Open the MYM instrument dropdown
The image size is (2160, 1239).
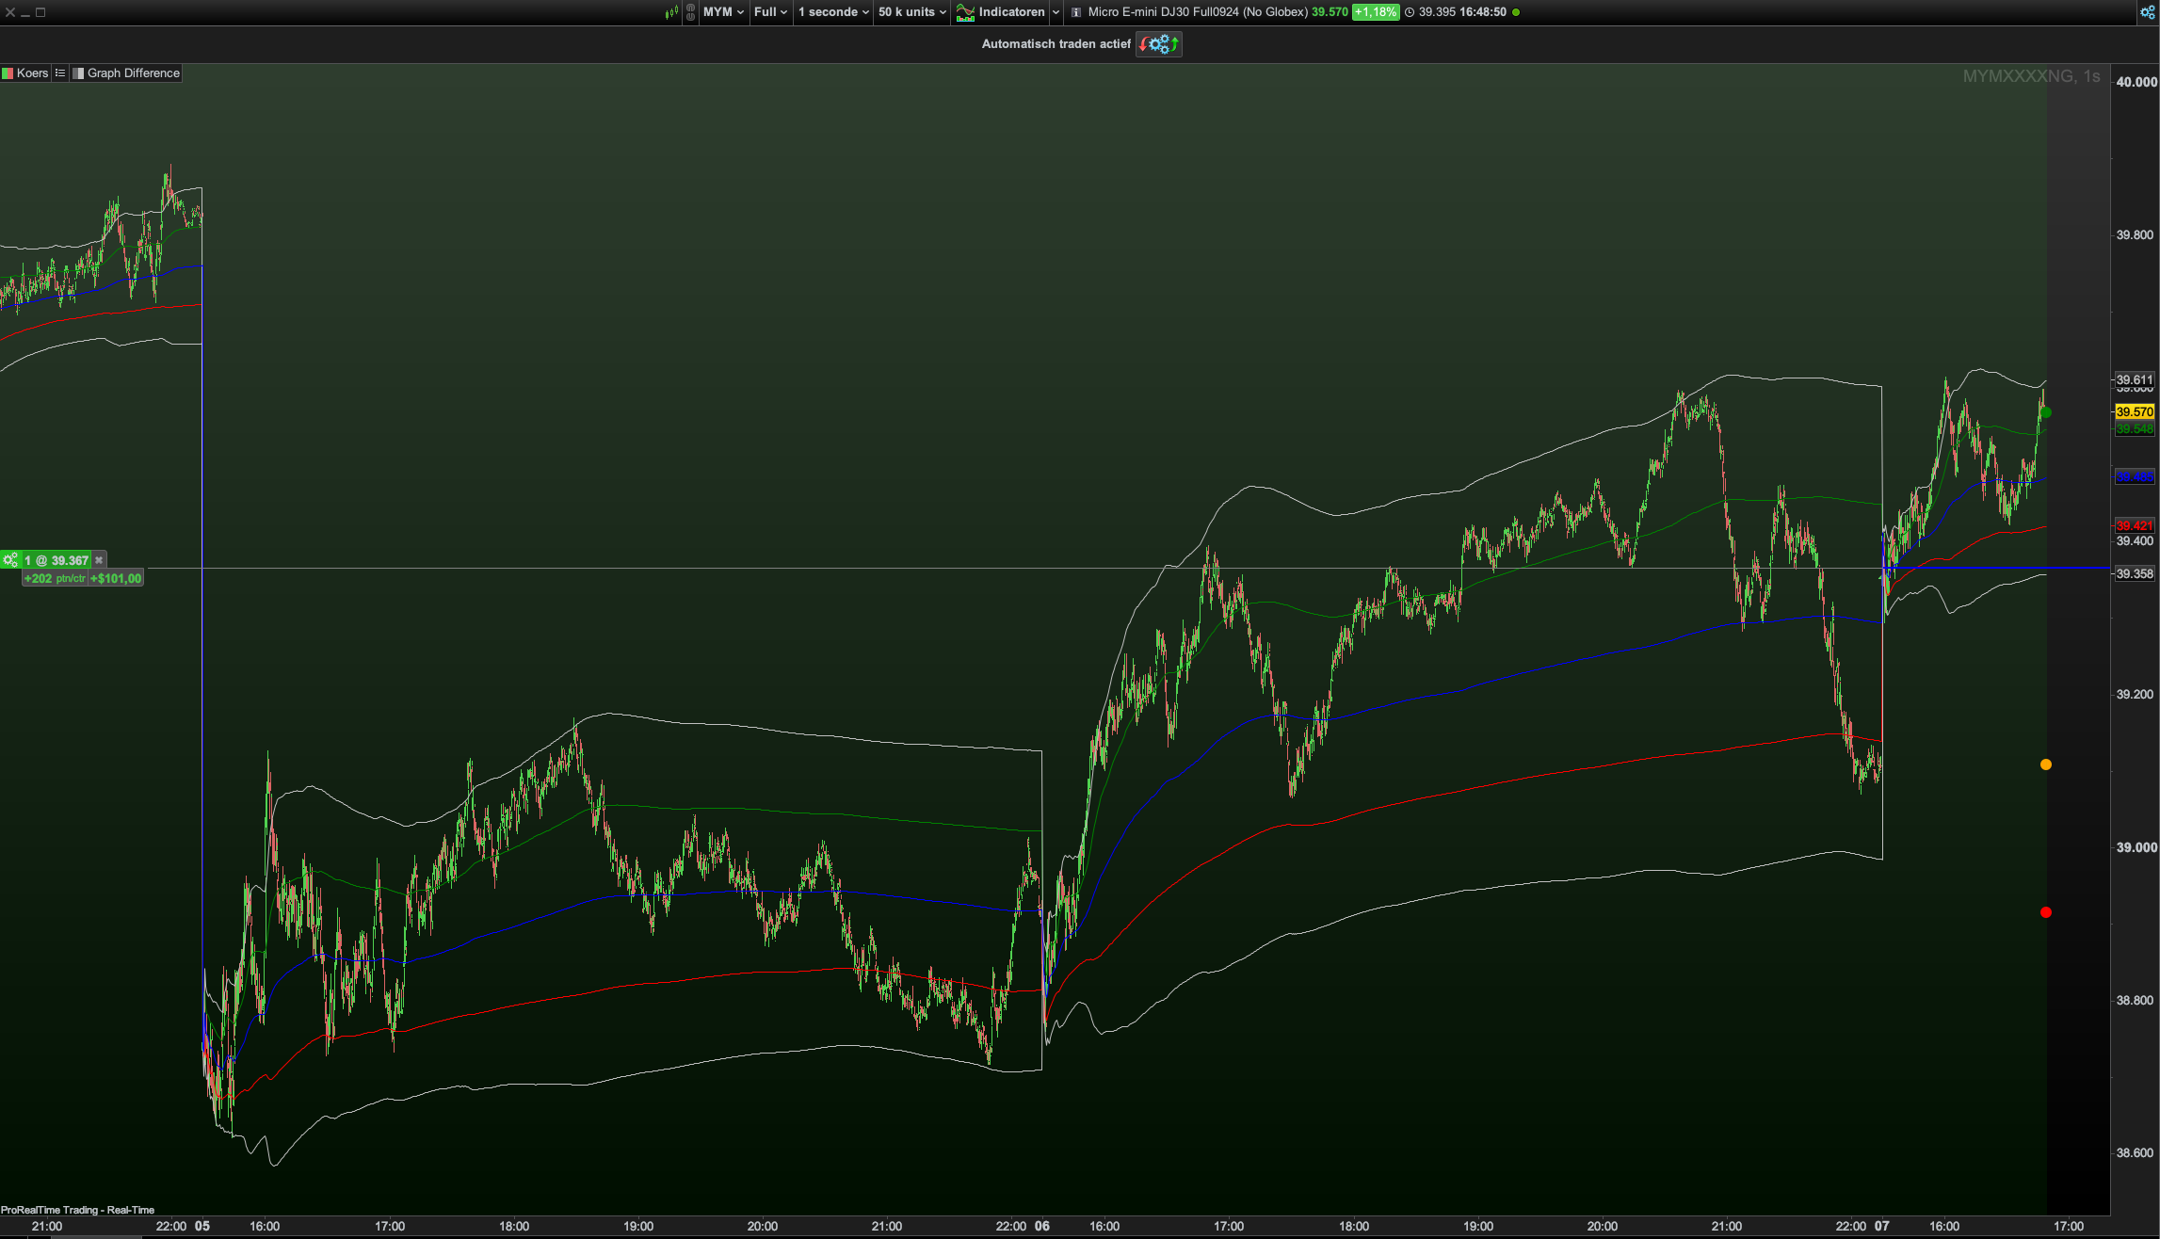click(x=723, y=12)
